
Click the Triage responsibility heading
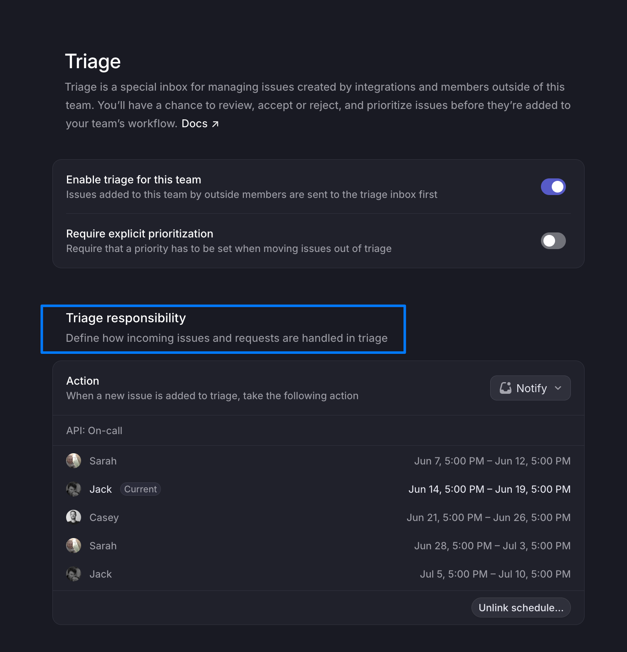point(126,318)
